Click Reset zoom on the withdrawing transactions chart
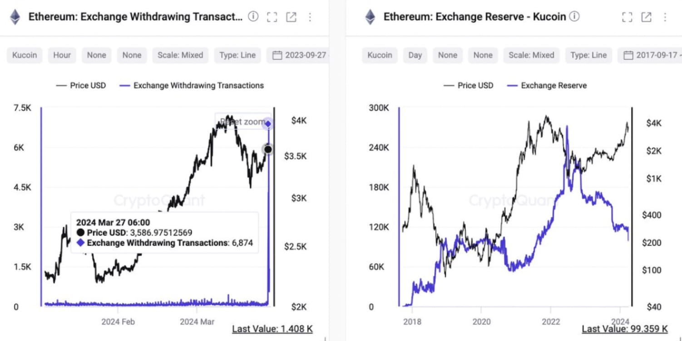This screenshot has height=341, width=682. coord(243,122)
